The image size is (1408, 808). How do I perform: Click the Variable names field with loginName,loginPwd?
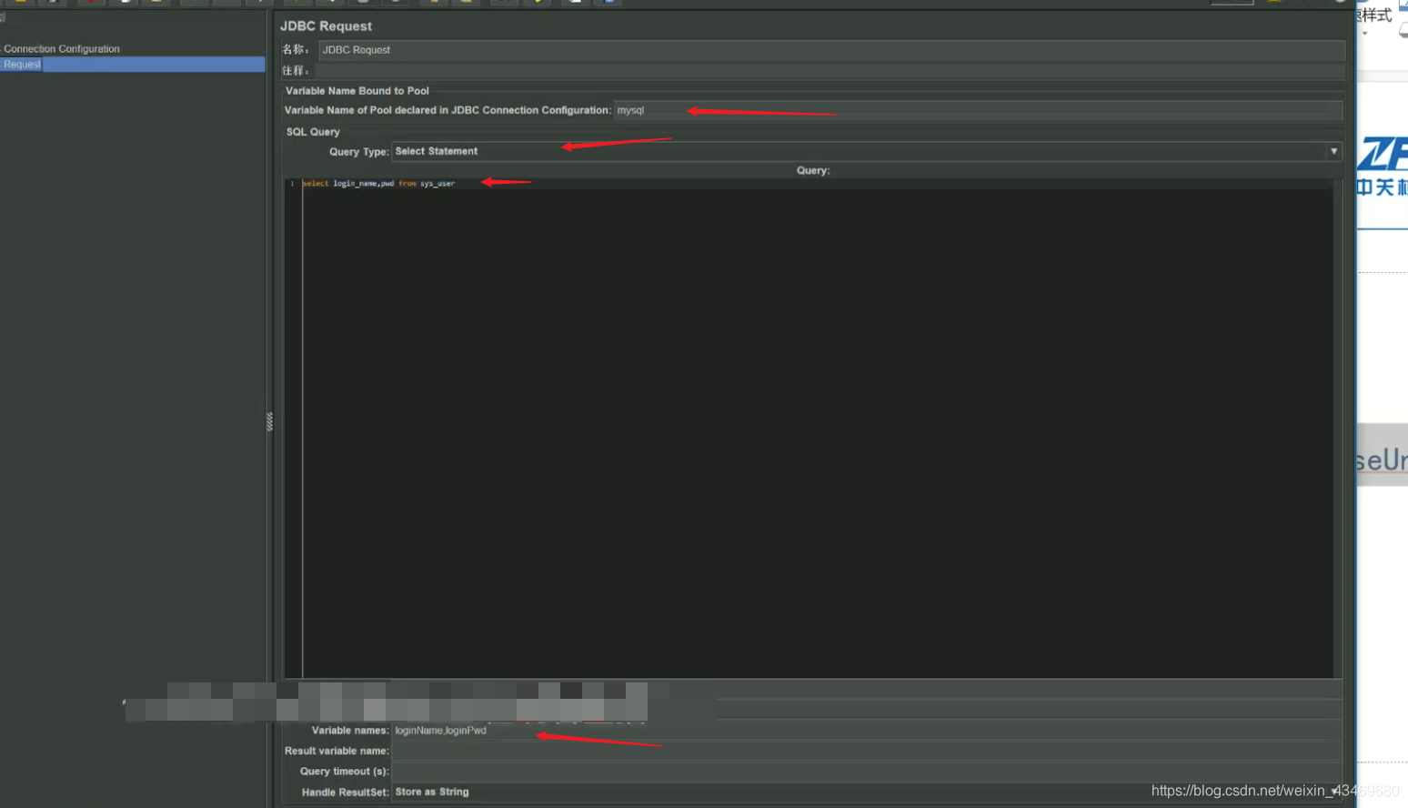(867, 731)
